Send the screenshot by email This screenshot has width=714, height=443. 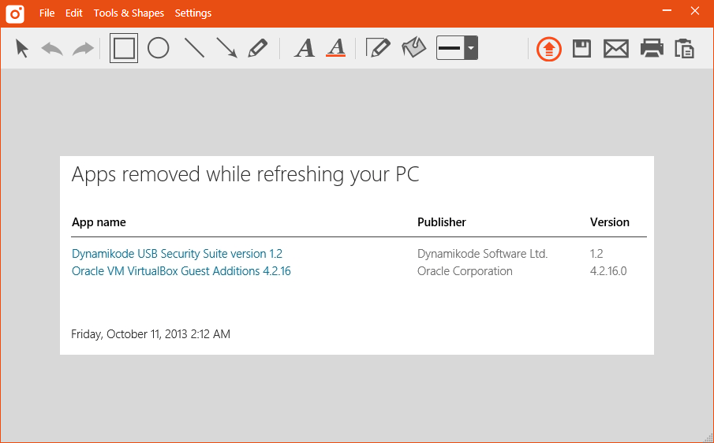[616, 48]
